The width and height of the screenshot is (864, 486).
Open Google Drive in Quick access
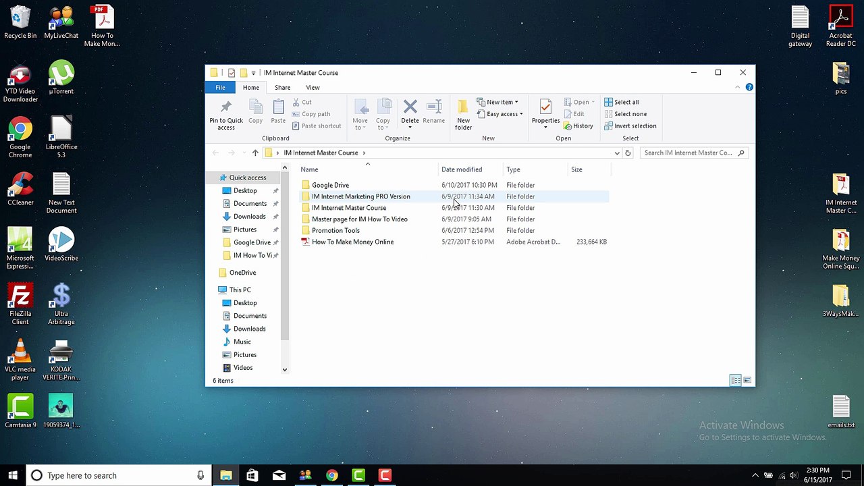point(252,242)
